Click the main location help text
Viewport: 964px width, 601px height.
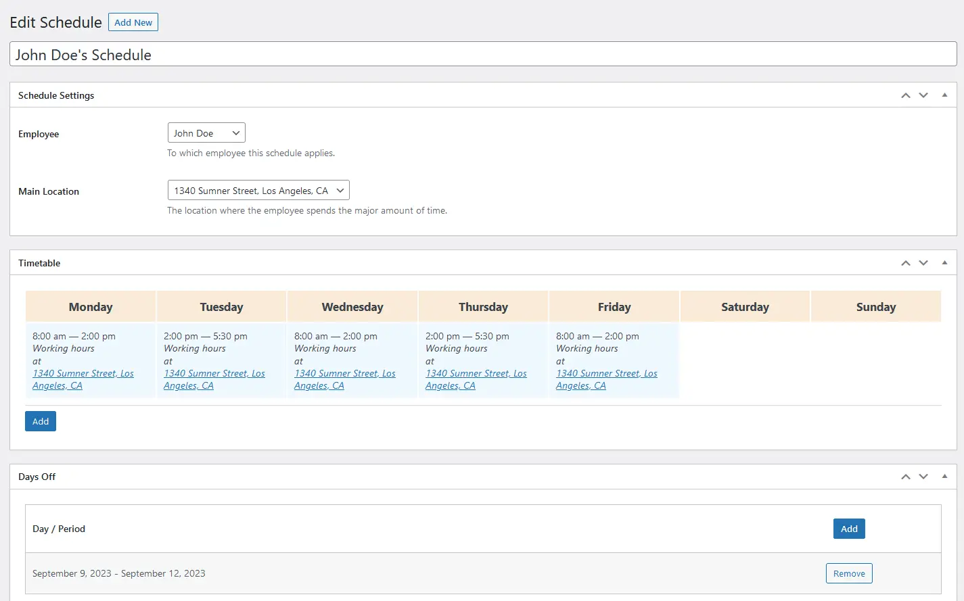pyautogui.click(x=307, y=210)
